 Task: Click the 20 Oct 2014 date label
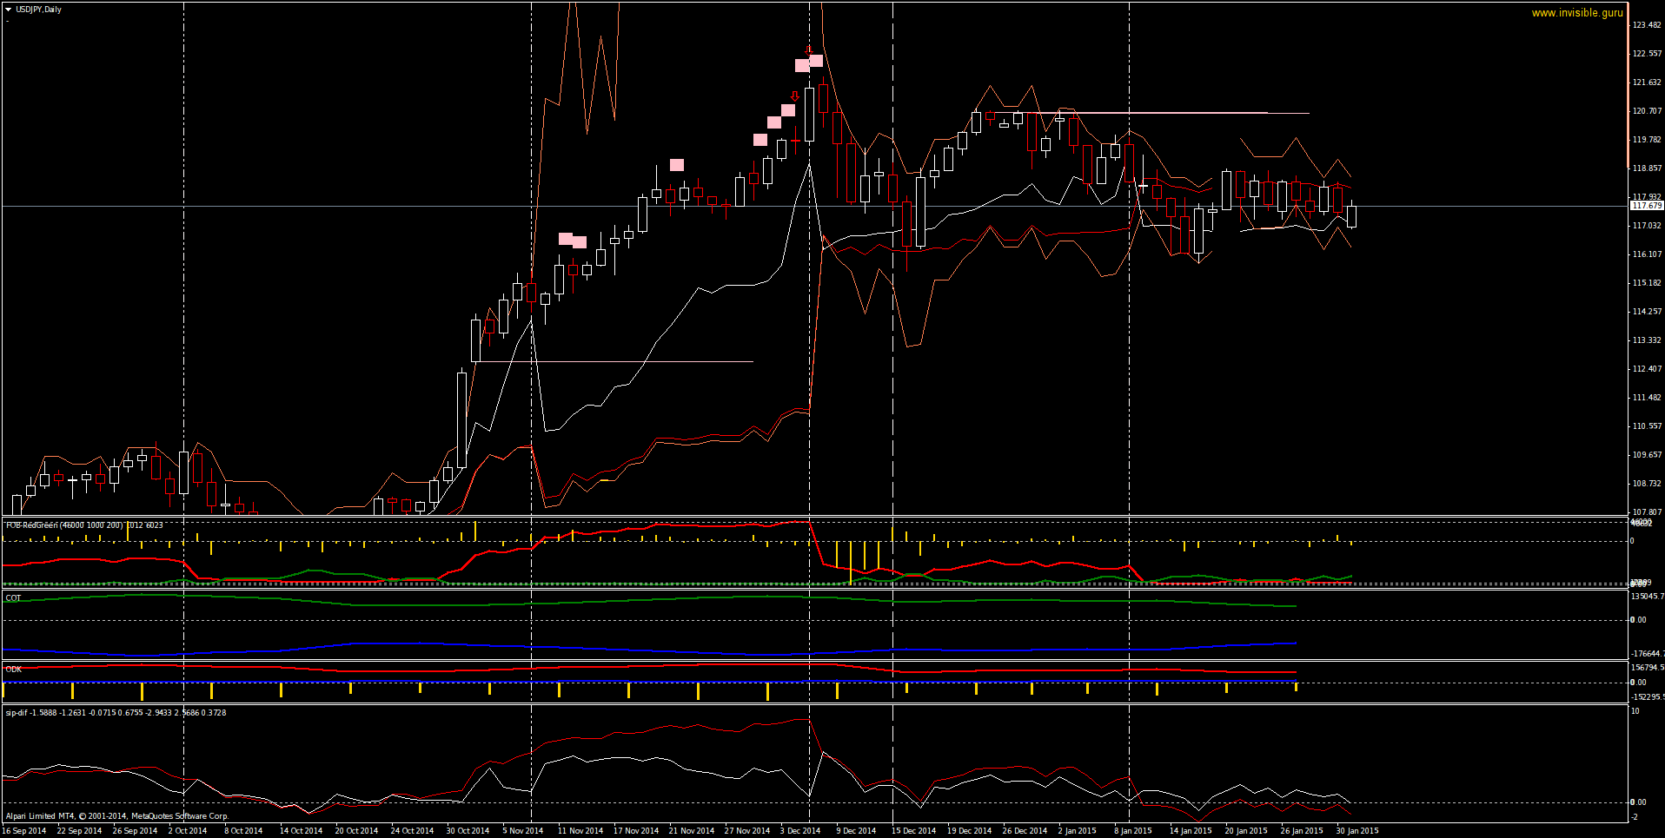click(356, 830)
